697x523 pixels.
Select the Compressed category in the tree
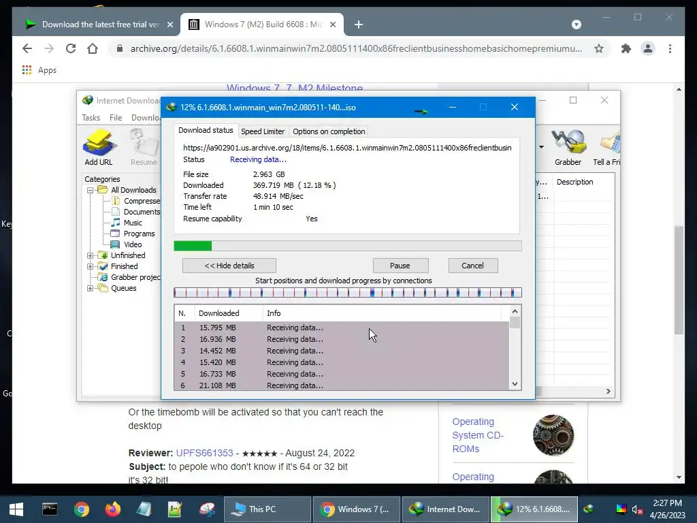[x=142, y=201]
